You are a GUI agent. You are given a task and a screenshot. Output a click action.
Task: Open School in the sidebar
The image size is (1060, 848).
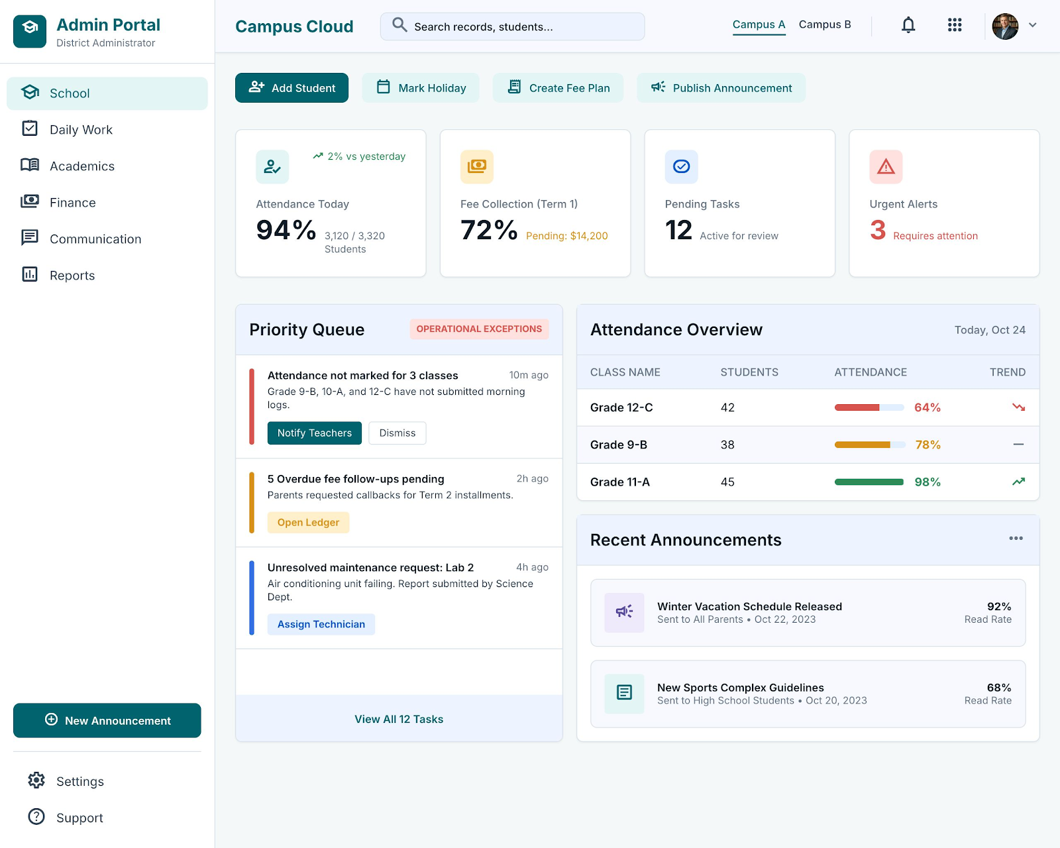[x=107, y=93]
